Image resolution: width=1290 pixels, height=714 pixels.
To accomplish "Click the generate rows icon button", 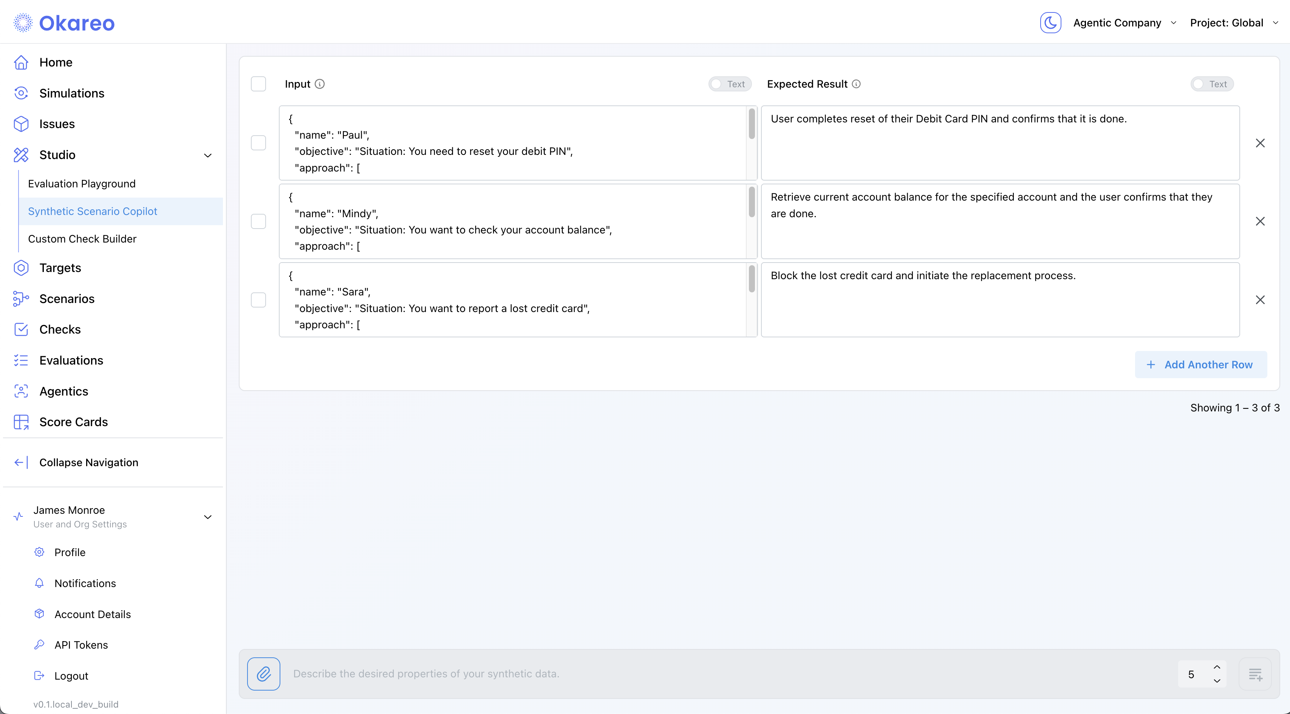I will [1255, 674].
